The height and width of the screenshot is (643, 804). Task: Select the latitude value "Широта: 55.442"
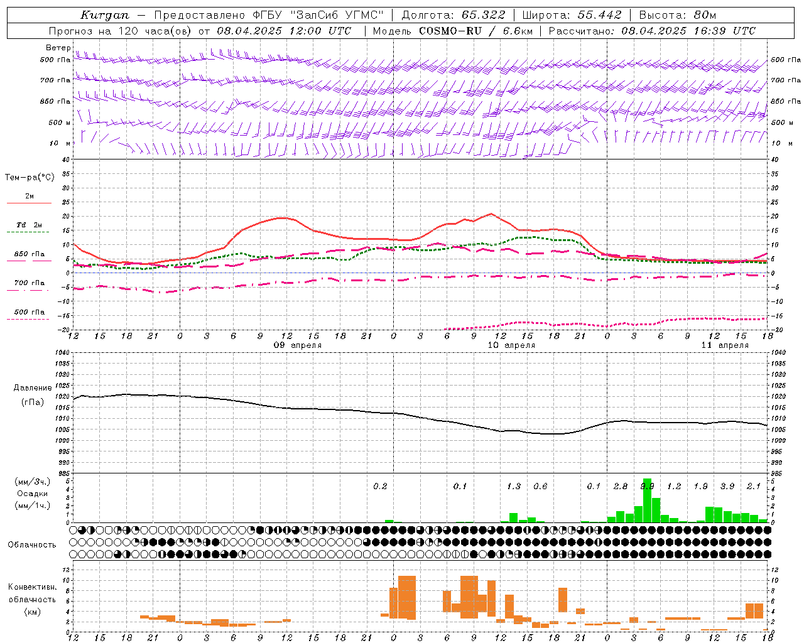(572, 15)
